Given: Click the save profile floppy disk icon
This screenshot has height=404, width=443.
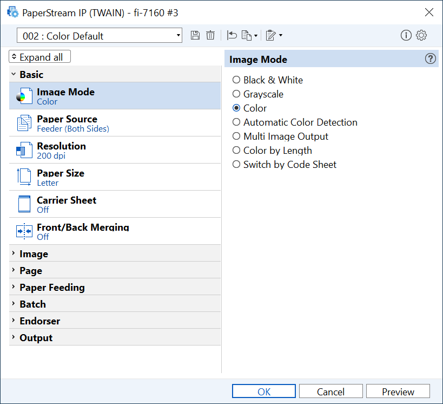Looking at the screenshot, I should coord(195,35).
